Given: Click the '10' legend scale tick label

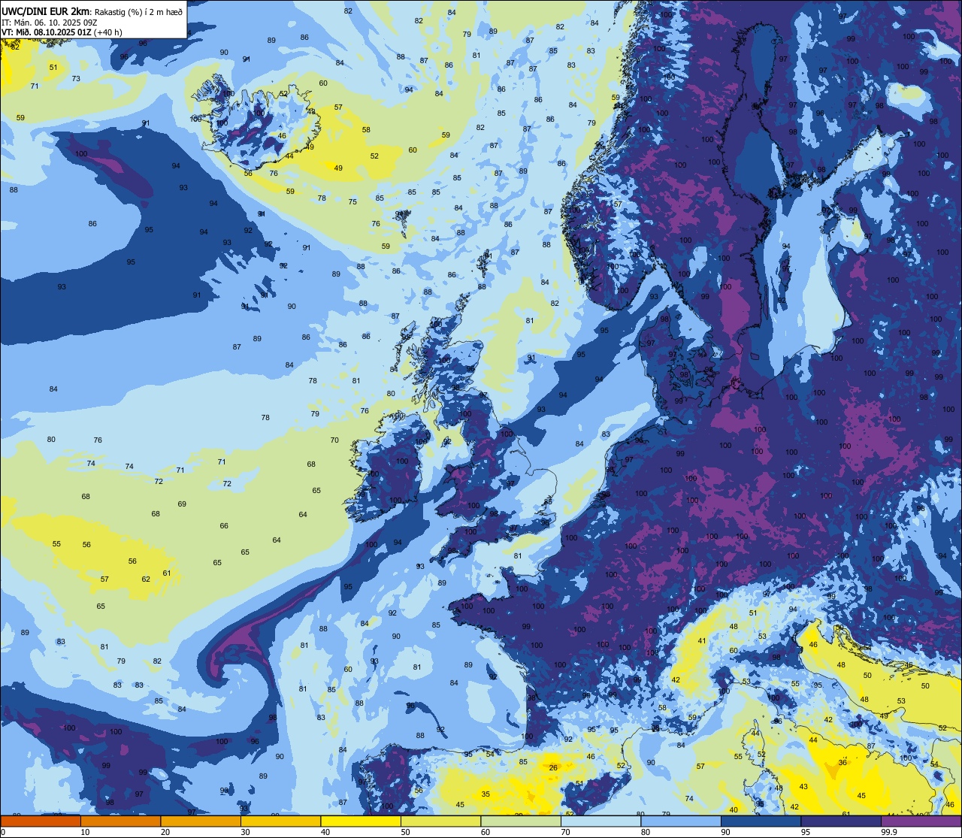Looking at the screenshot, I should click(85, 832).
